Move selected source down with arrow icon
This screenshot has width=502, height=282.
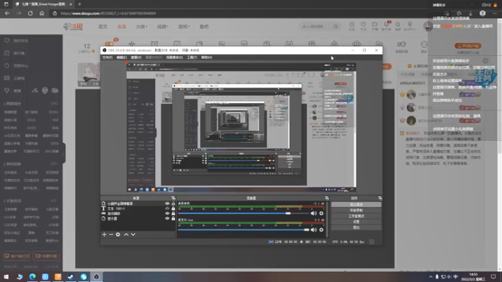pyautogui.click(x=133, y=234)
